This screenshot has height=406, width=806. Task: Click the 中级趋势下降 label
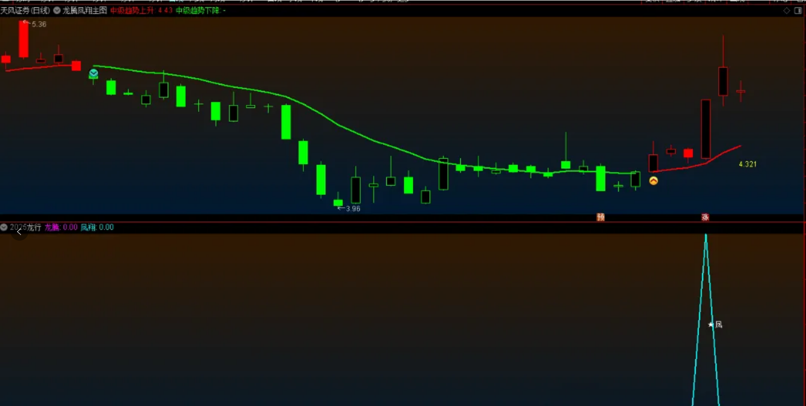pos(201,10)
